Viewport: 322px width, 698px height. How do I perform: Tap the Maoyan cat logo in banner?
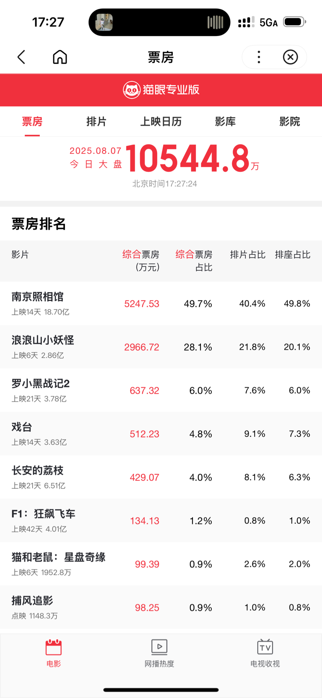[x=131, y=90]
